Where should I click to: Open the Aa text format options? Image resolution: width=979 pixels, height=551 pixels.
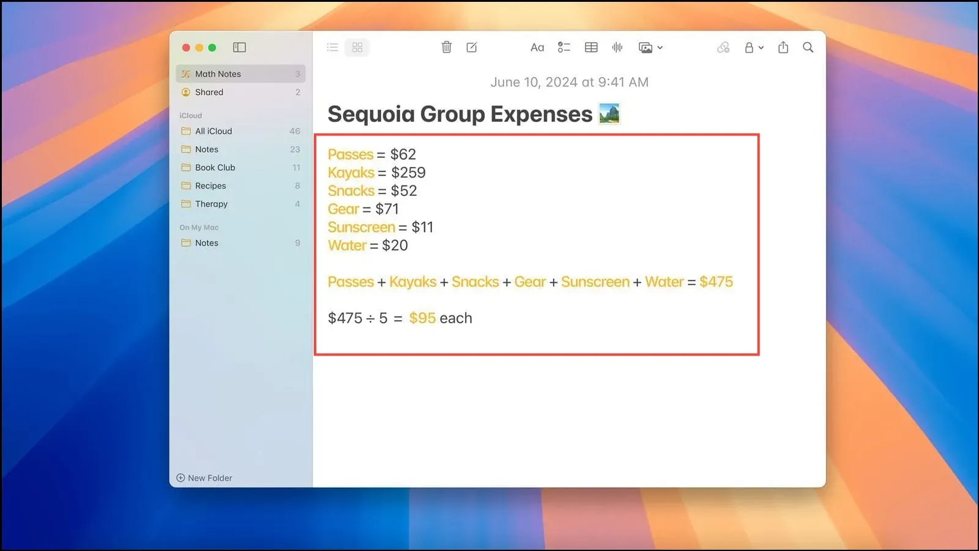tap(537, 47)
